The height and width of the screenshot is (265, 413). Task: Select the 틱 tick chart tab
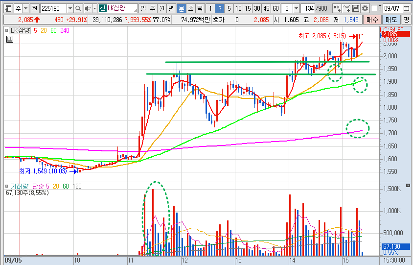click(x=200, y=9)
